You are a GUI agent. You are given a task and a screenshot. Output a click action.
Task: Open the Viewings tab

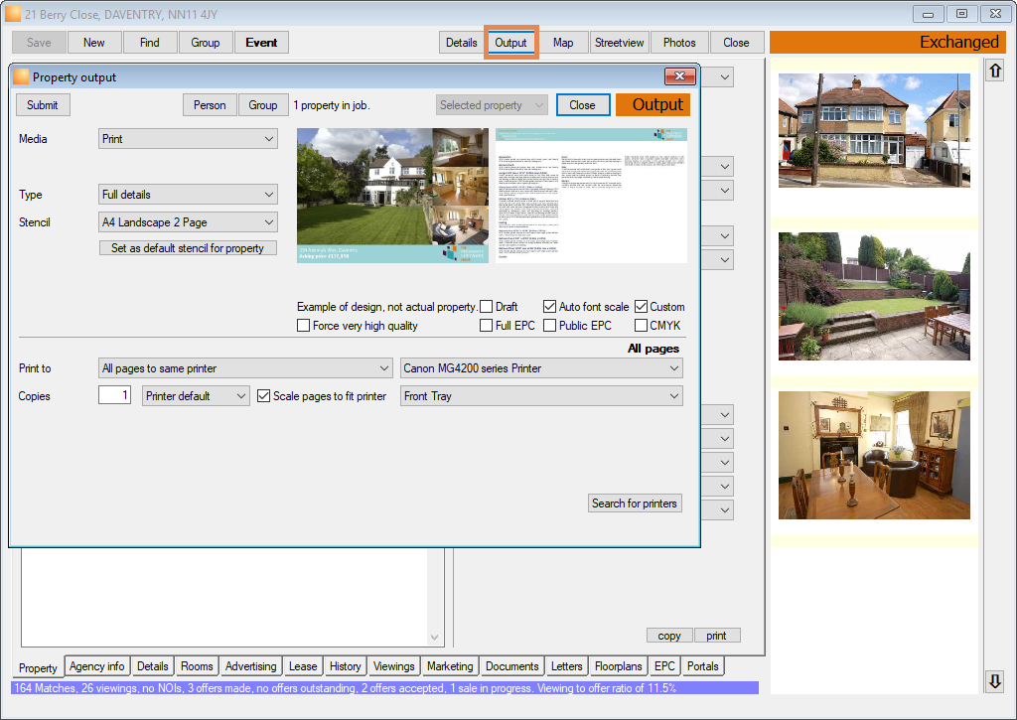click(393, 666)
